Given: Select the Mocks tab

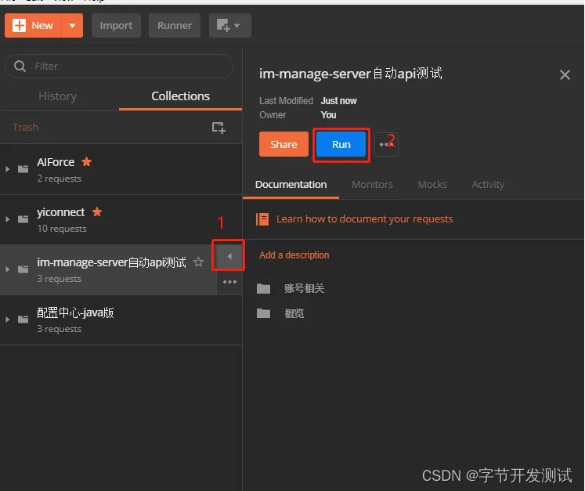Looking at the screenshot, I should pos(432,185).
